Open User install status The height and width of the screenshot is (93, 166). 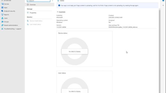coord(35,24)
